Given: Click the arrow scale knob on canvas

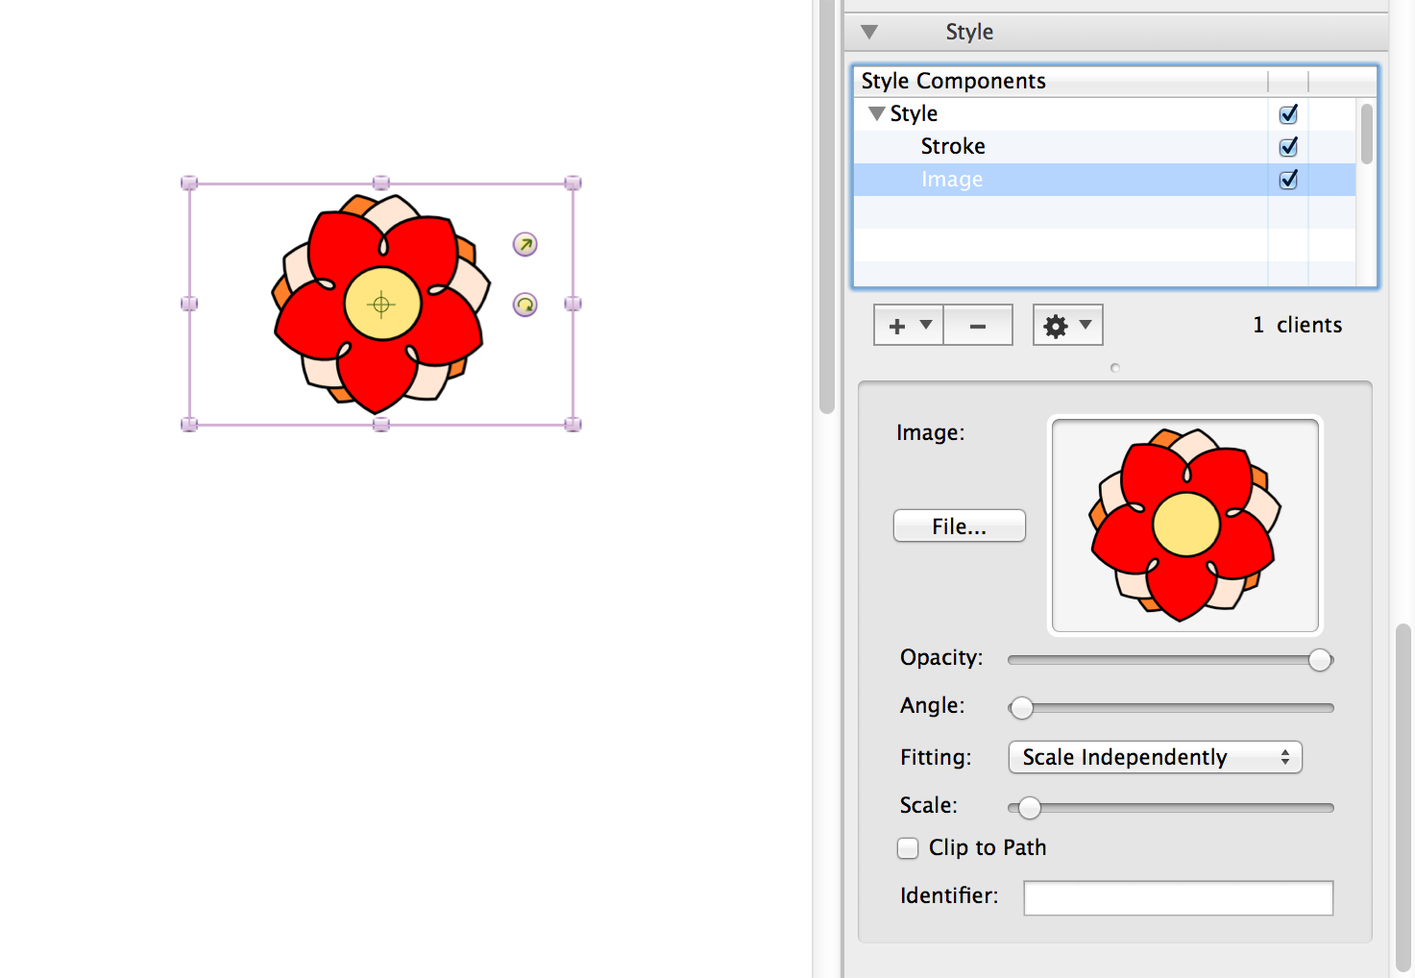Looking at the screenshot, I should coord(525,244).
